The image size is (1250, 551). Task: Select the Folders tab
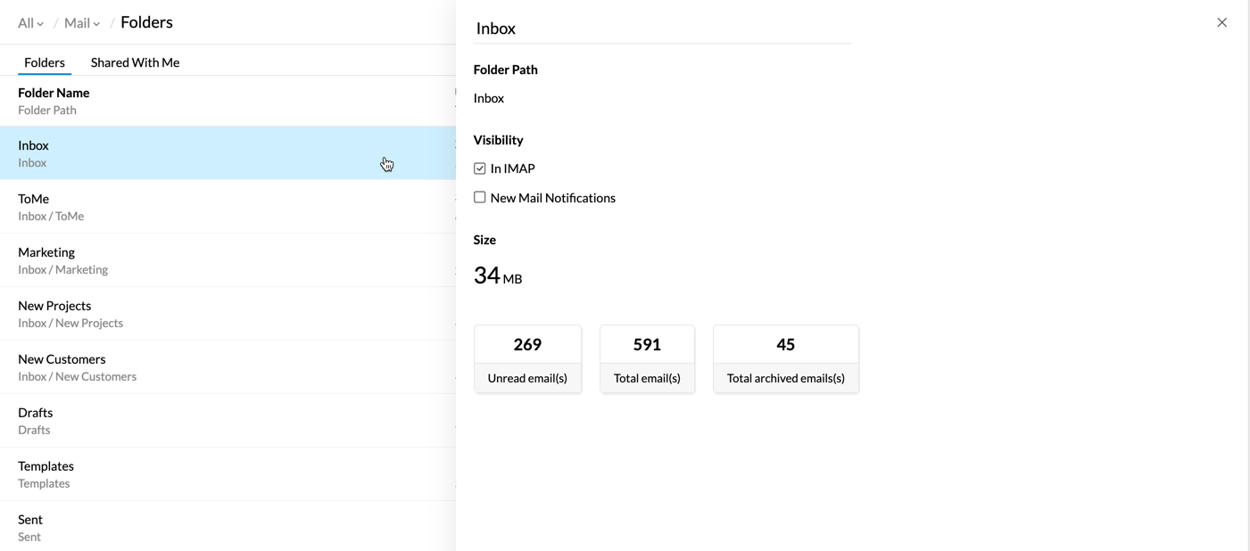45,62
